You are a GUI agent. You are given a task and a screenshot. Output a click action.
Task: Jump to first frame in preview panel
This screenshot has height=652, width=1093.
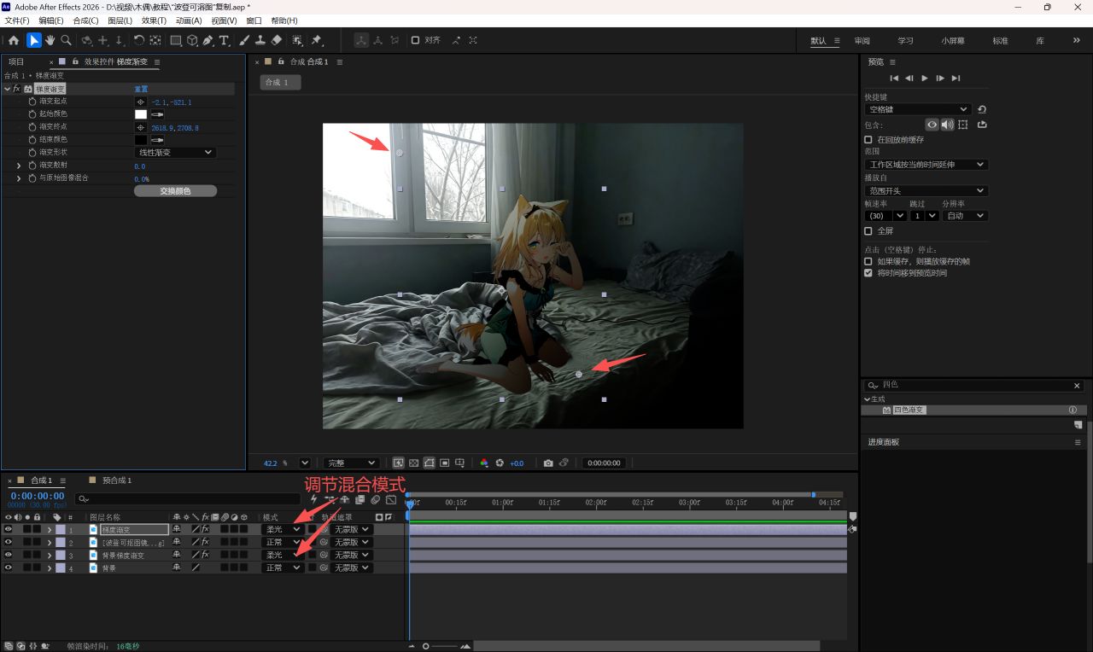point(894,79)
